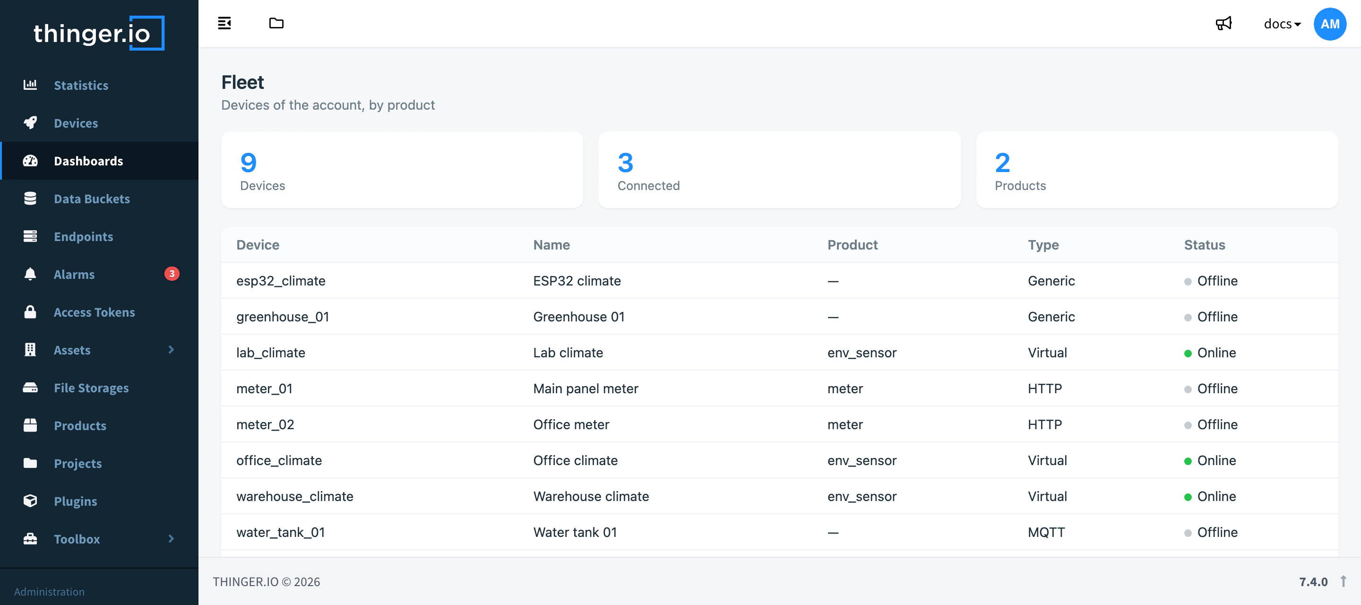Click the Endpoints server icon
Viewport: 1361px width, 605px height.
30,236
